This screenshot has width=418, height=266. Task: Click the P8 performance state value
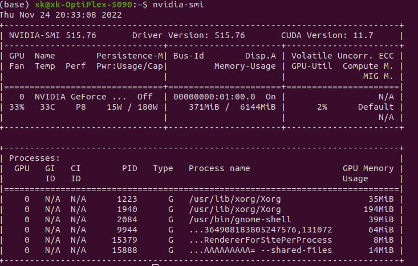81,107
